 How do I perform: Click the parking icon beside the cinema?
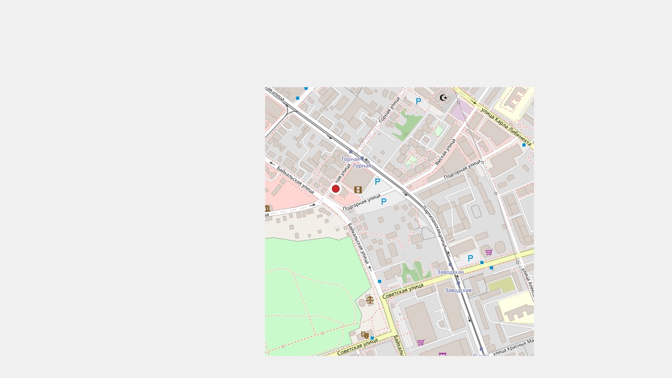coord(377,182)
